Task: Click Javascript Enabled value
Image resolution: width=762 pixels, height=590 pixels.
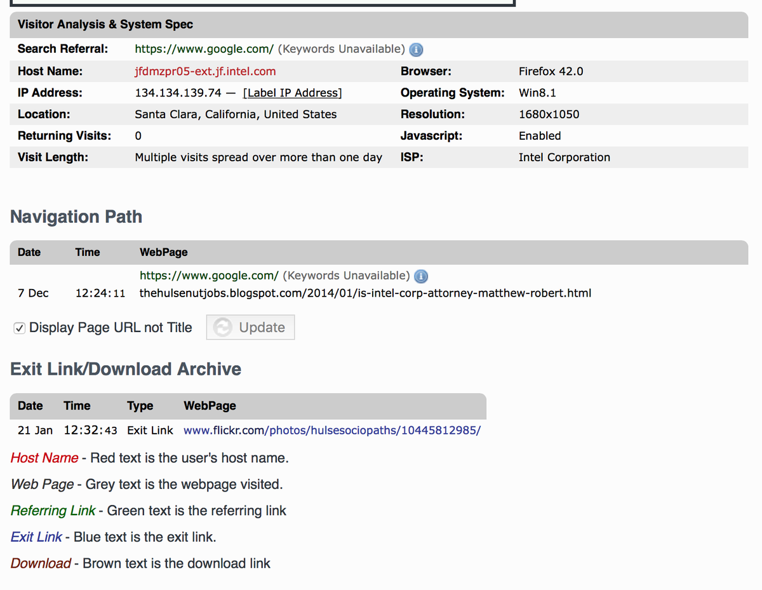Action: click(540, 136)
